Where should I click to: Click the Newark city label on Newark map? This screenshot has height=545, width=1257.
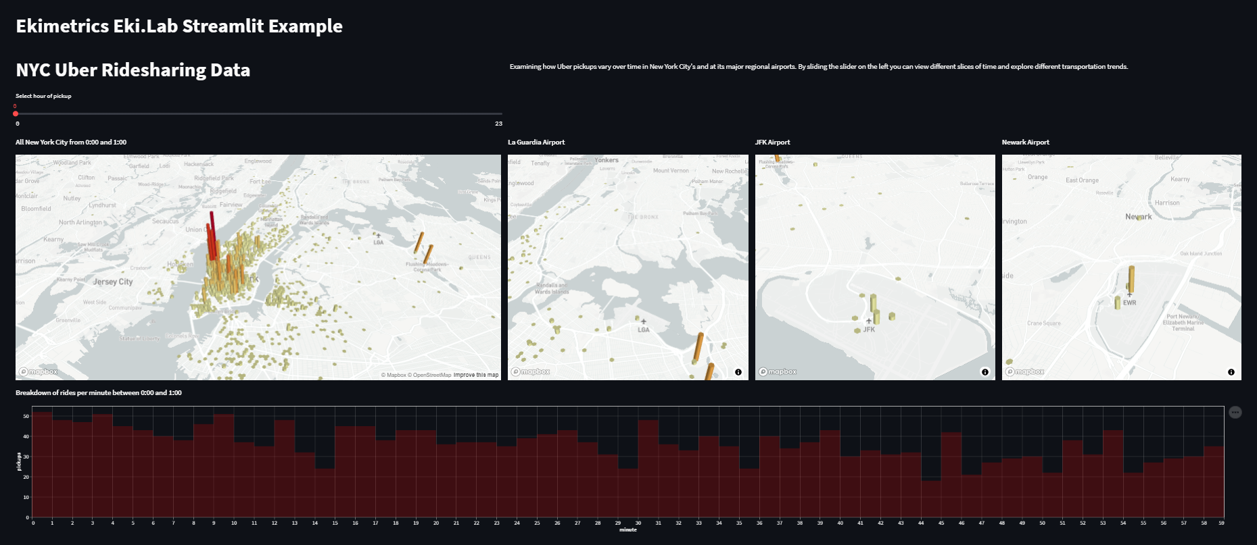pyautogui.click(x=1139, y=217)
